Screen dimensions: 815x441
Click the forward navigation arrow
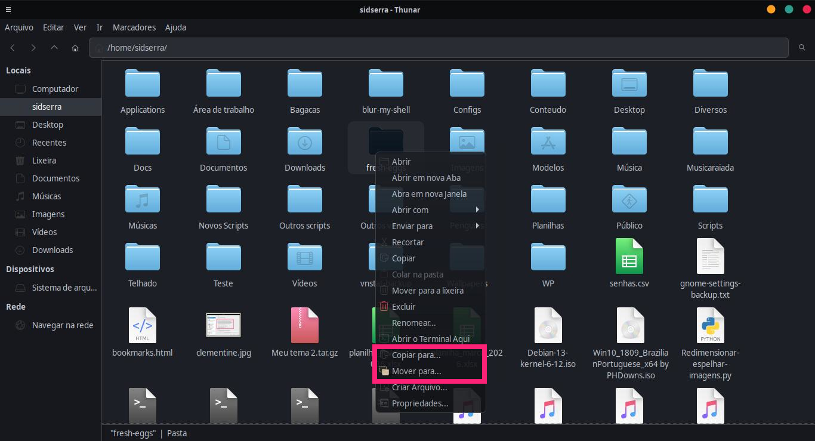click(x=33, y=48)
